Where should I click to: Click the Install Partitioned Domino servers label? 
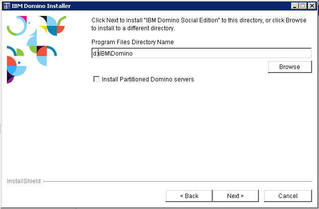click(148, 79)
